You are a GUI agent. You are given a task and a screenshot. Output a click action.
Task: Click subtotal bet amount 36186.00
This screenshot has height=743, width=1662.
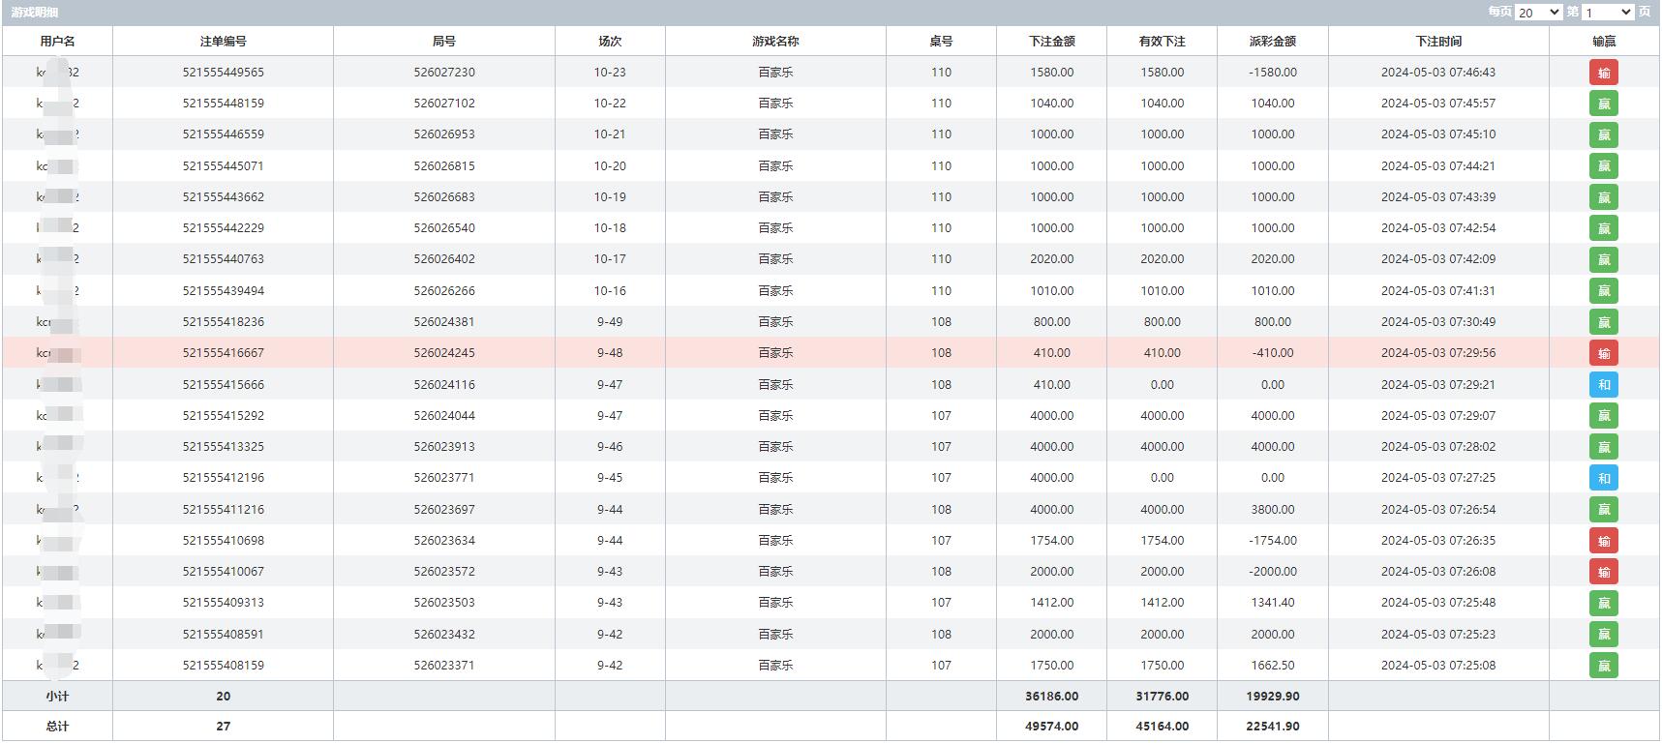[x=1051, y=697]
